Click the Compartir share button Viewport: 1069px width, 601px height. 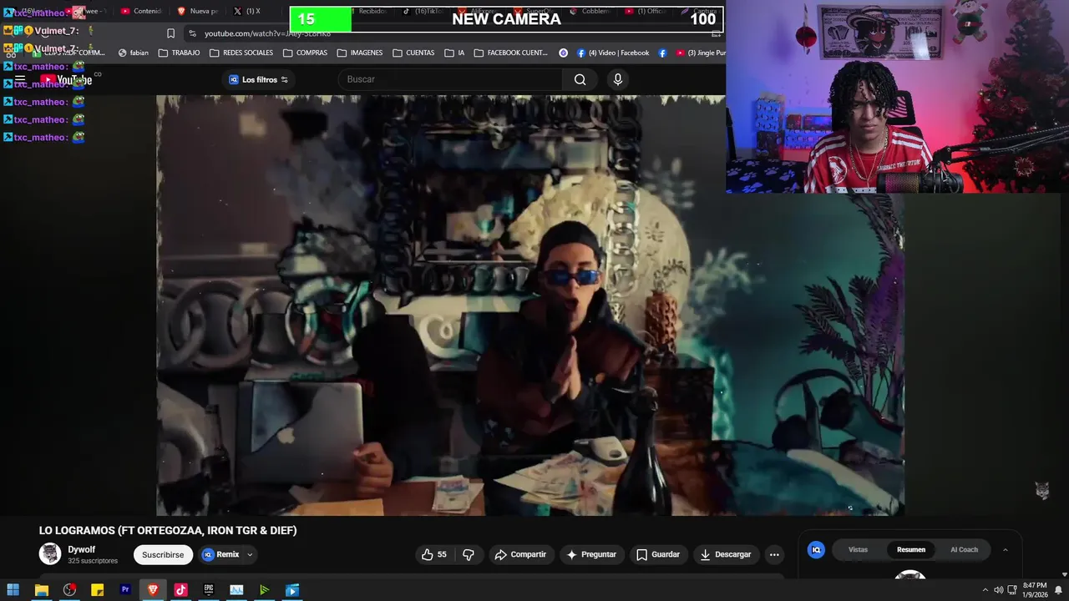[520, 554]
